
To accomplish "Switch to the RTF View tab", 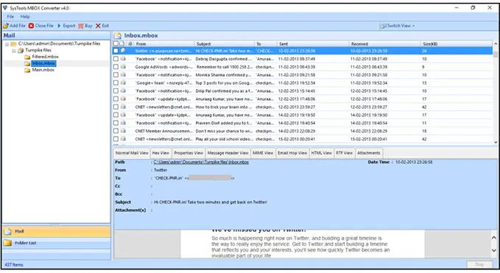I will point(344,153).
